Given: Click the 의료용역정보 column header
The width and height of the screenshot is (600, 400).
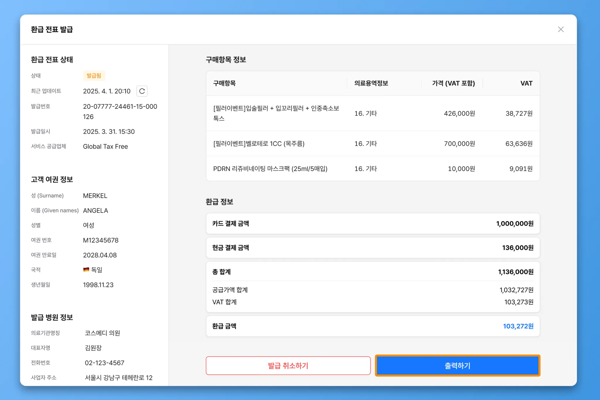Looking at the screenshot, I should pyautogui.click(x=371, y=83).
